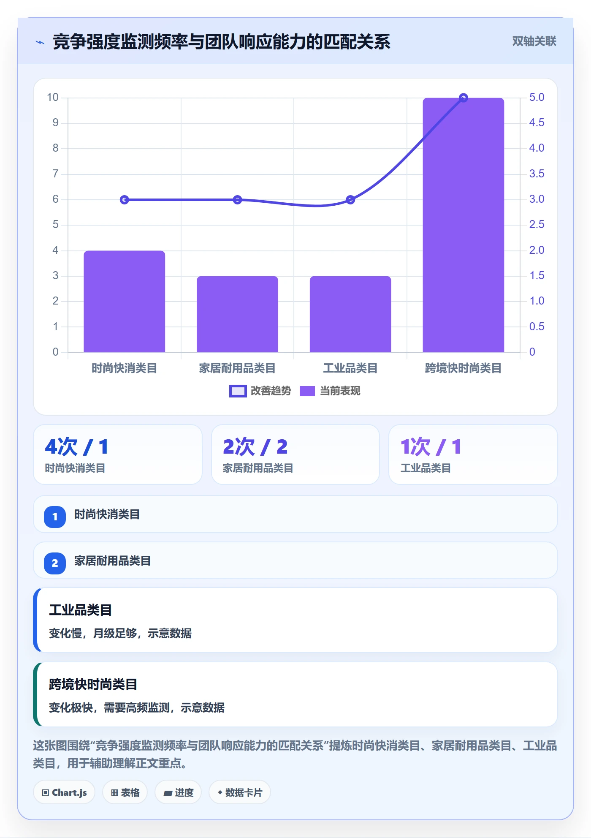
Task: Toggle the 改善趋势 legend swatch
Action: click(x=238, y=391)
